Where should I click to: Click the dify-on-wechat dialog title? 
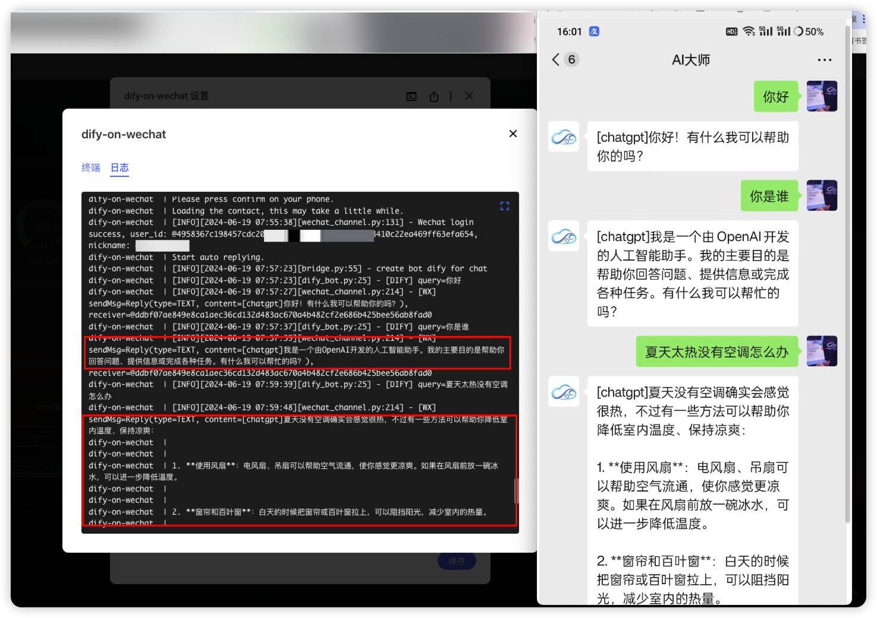pyautogui.click(x=124, y=134)
